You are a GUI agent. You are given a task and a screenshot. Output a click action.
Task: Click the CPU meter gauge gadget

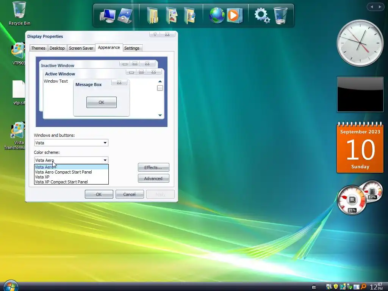tap(352, 200)
